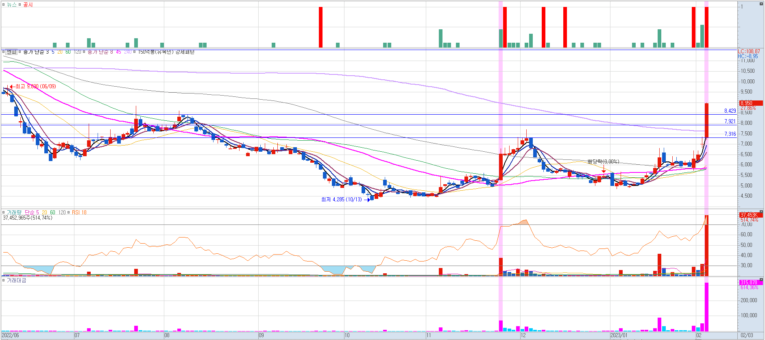Select the blue 7,316 horizontal line label
This screenshot has height=340, width=765.
(x=730, y=134)
